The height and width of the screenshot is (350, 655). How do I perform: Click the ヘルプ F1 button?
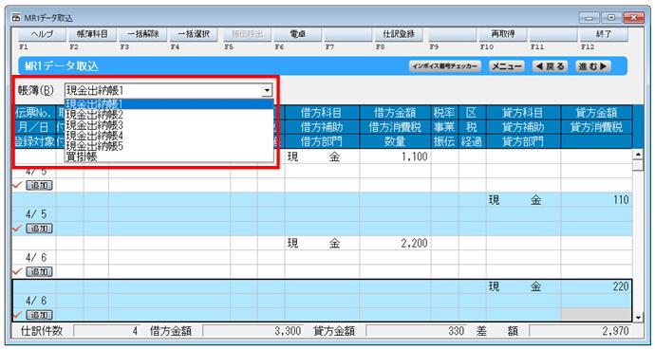[42, 35]
